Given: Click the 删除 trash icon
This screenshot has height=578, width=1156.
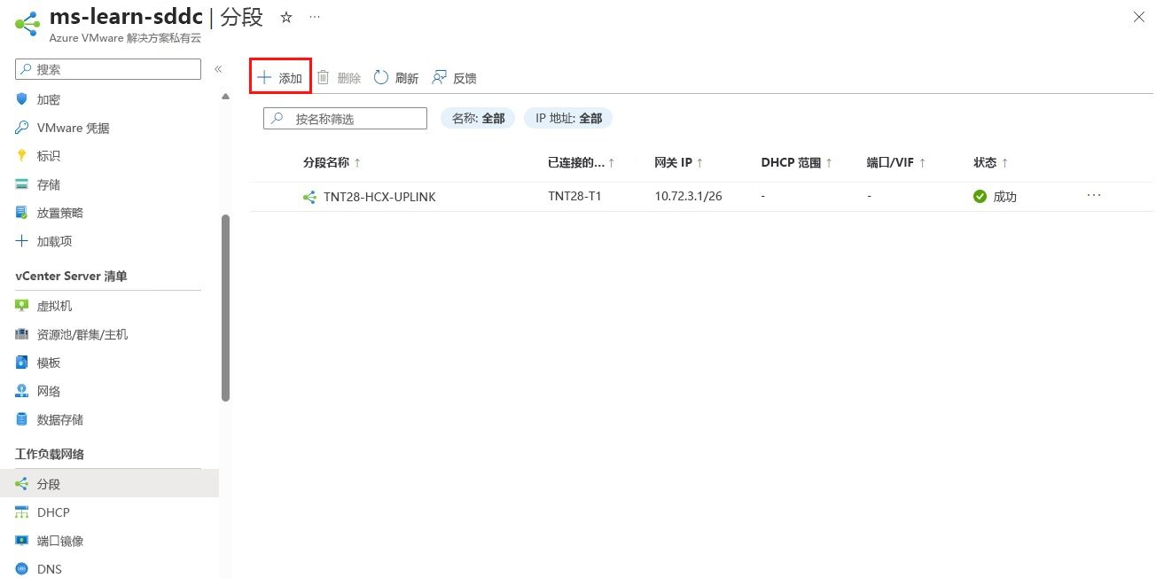Looking at the screenshot, I should tap(324, 78).
